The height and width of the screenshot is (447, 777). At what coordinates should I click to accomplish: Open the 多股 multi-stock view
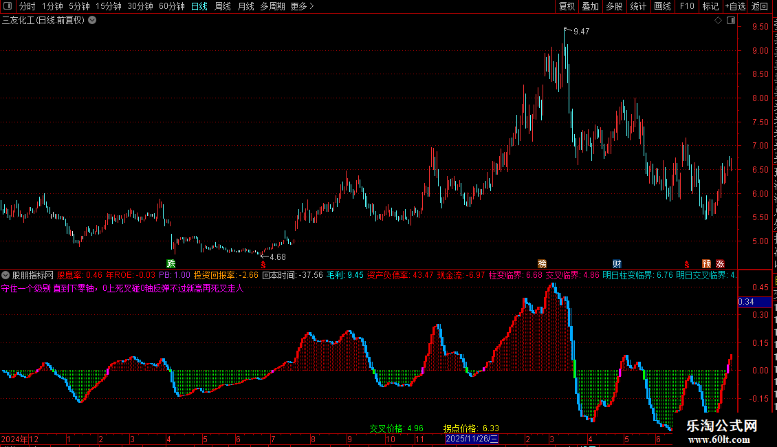coord(614,6)
